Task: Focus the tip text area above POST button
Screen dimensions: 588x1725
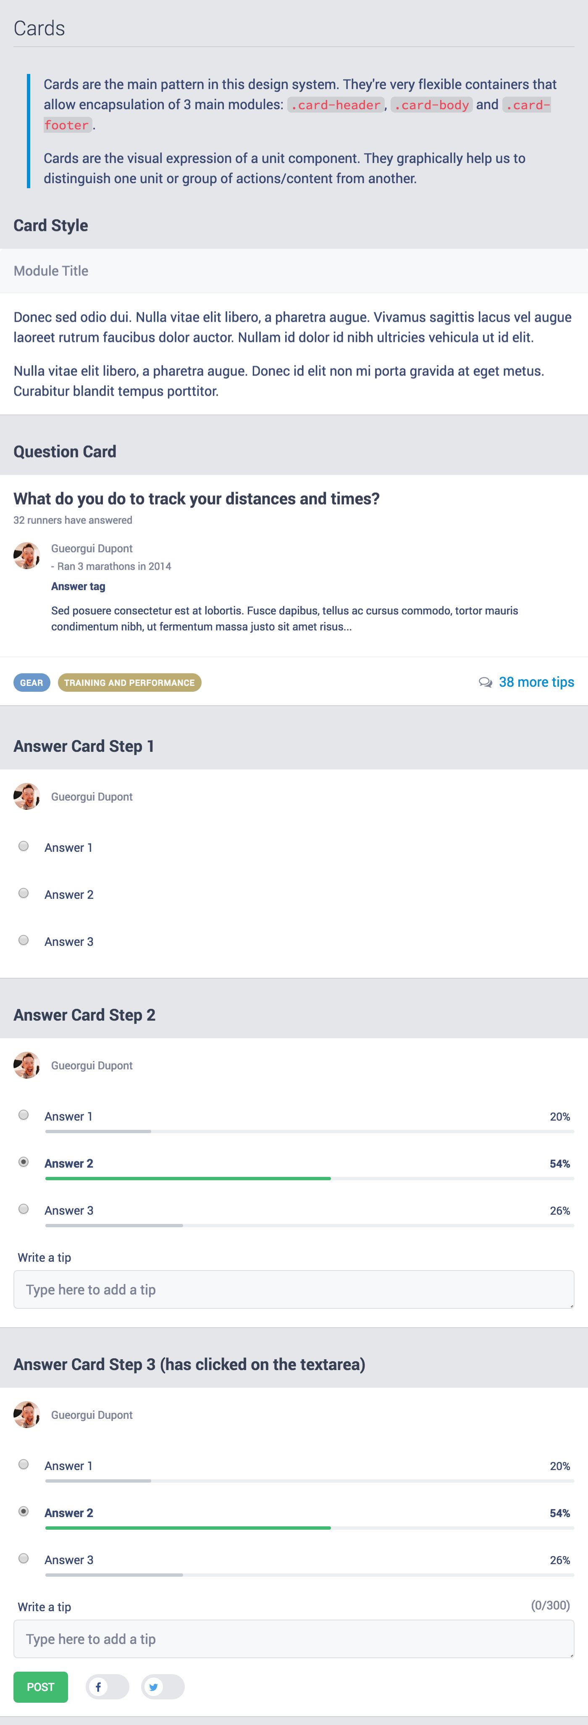Action: [x=293, y=1638]
